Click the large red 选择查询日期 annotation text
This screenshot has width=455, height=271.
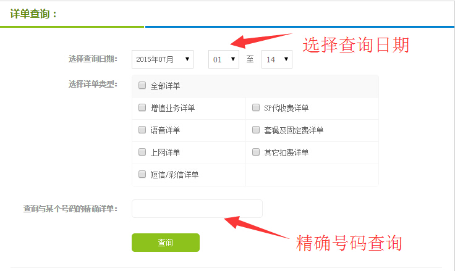(x=355, y=44)
